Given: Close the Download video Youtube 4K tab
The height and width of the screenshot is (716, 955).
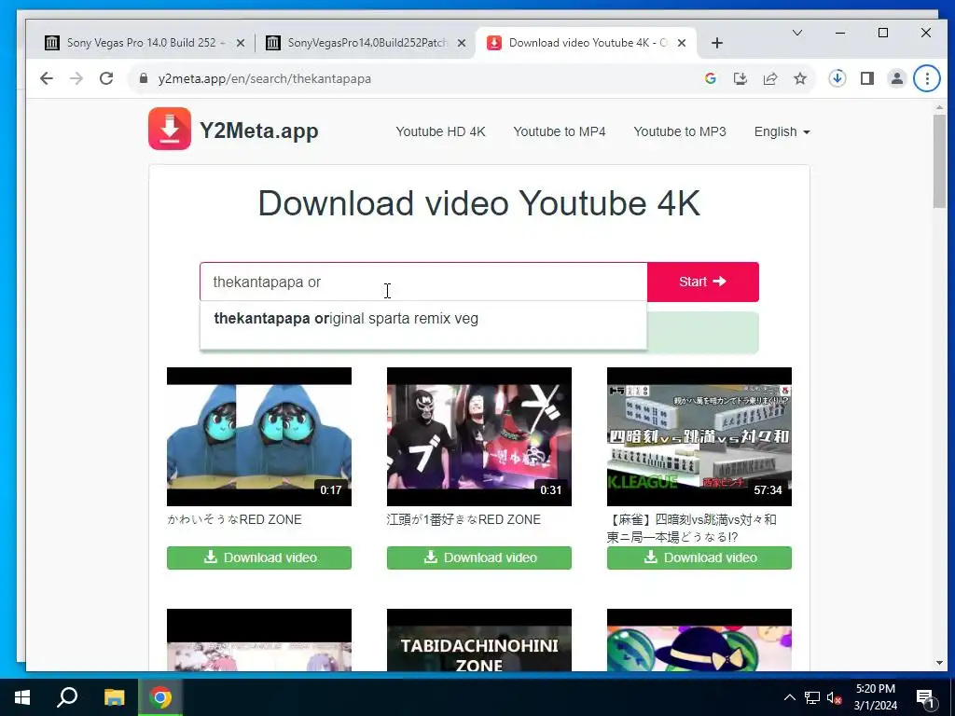Looking at the screenshot, I should click(x=682, y=43).
